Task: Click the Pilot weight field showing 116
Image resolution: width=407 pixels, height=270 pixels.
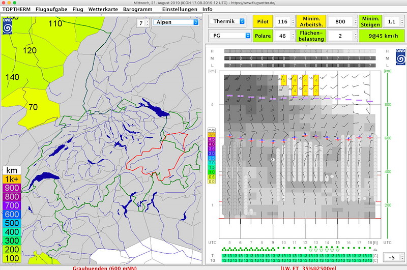Action: pos(282,21)
